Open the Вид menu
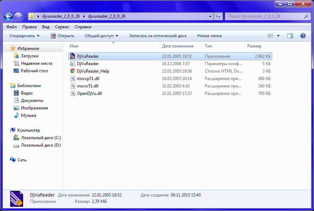 click(46, 27)
